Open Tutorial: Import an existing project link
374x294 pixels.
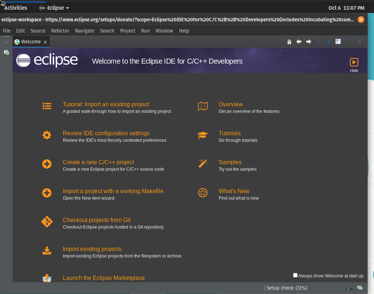point(106,105)
